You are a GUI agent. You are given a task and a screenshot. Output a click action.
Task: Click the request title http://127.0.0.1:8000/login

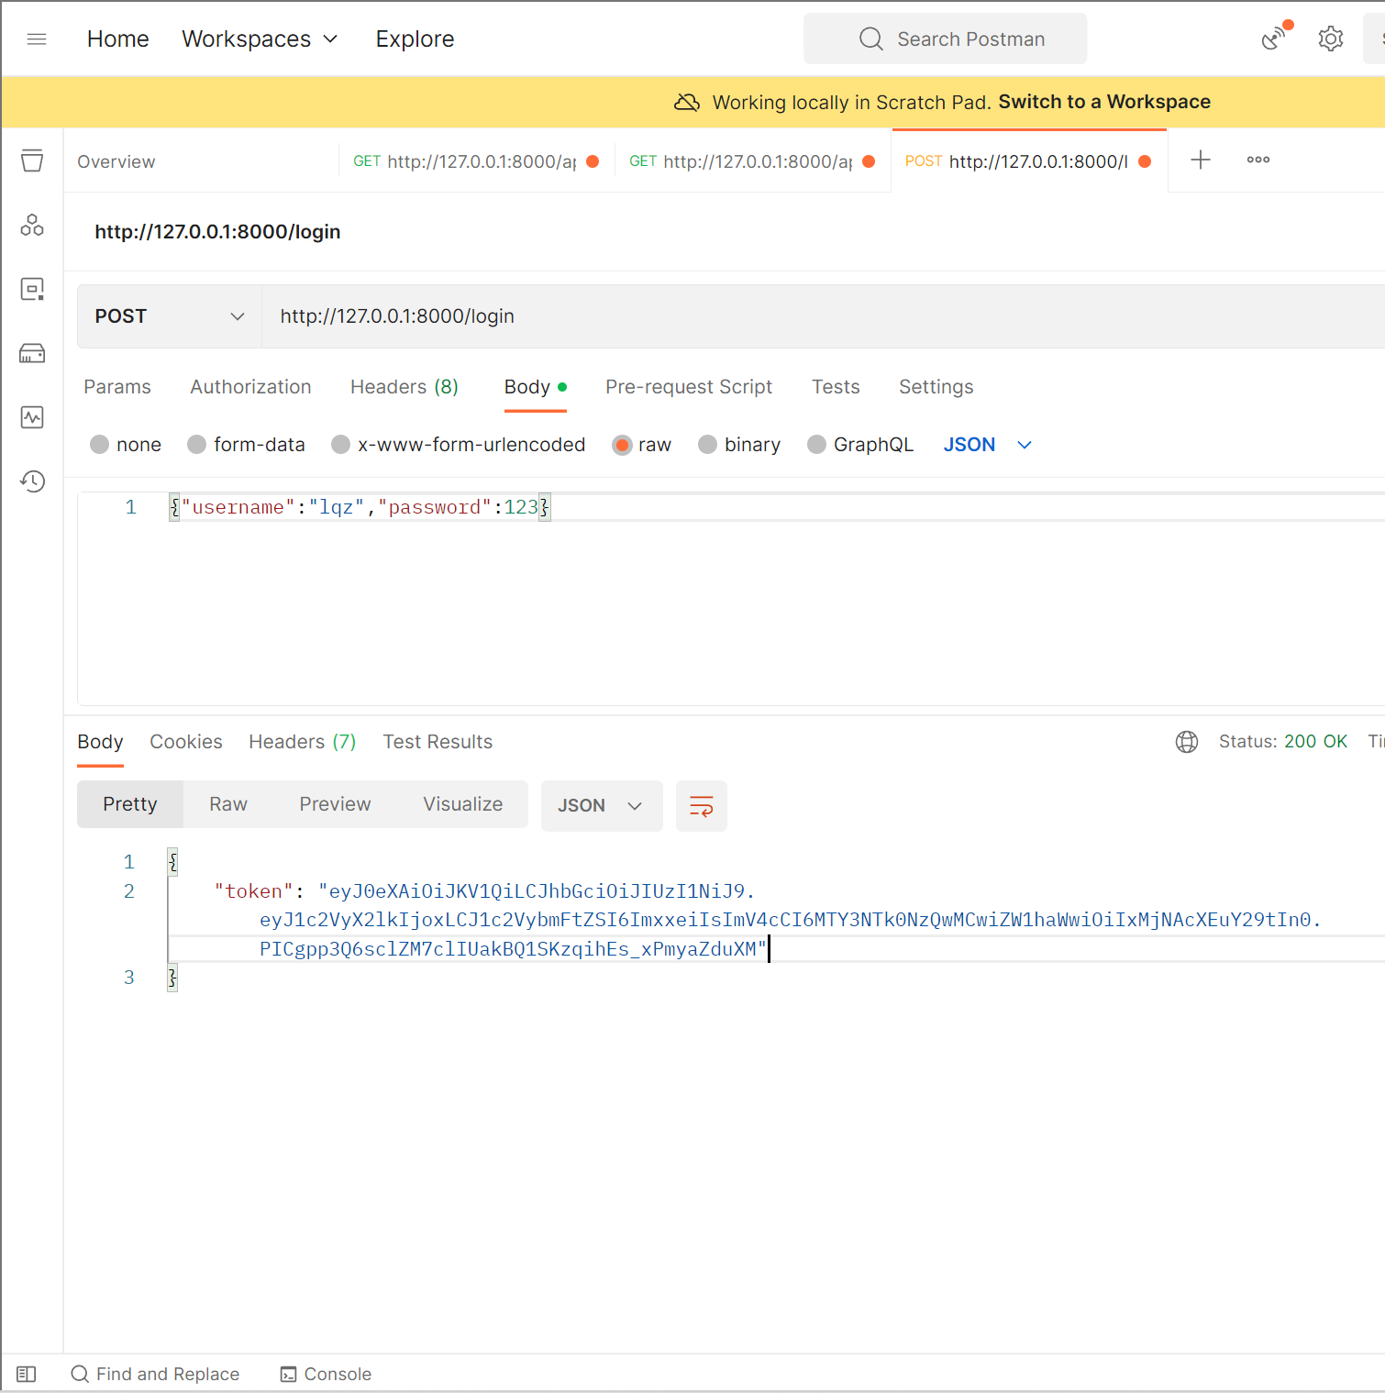(217, 232)
